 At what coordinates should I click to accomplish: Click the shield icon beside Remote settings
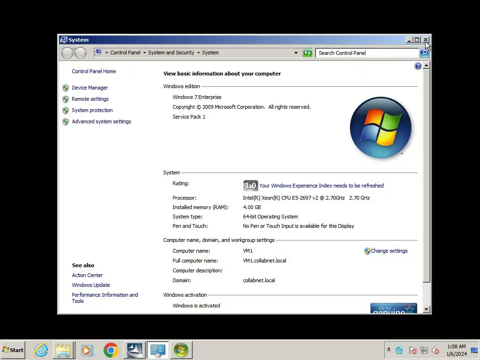point(66,99)
